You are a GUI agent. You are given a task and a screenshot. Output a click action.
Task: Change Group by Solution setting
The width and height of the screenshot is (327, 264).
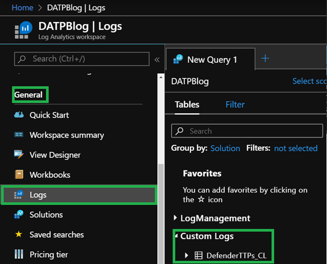[x=225, y=148]
